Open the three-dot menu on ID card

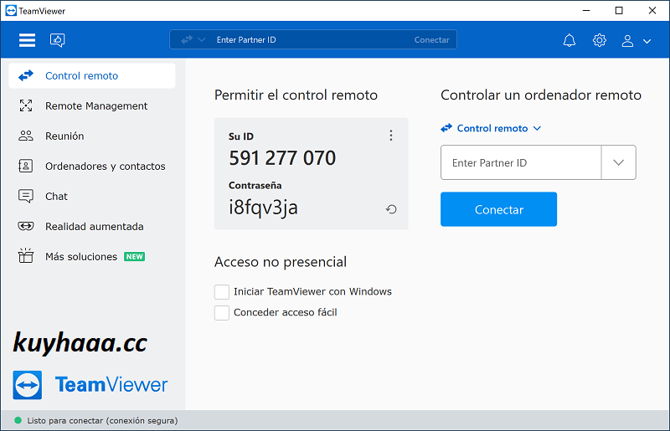pos(390,136)
